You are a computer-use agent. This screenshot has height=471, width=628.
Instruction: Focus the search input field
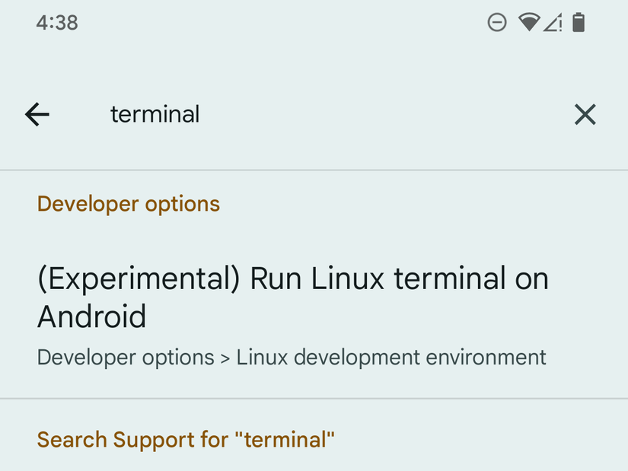pos(304,114)
